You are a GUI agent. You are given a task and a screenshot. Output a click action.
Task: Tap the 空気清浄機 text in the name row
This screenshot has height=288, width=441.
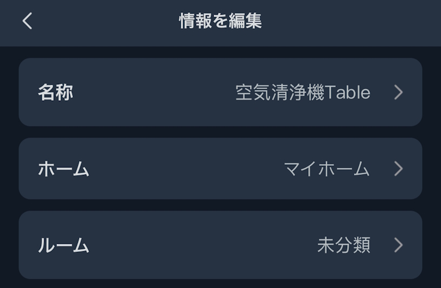pos(280,92)
